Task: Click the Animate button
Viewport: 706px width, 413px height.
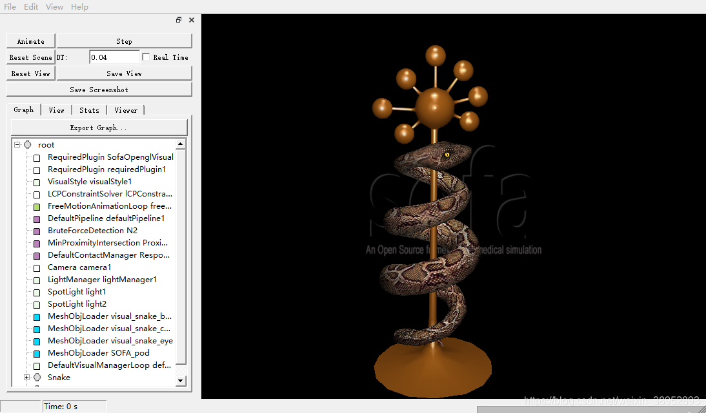Action: pyautogui.click(x=30, y=41)
